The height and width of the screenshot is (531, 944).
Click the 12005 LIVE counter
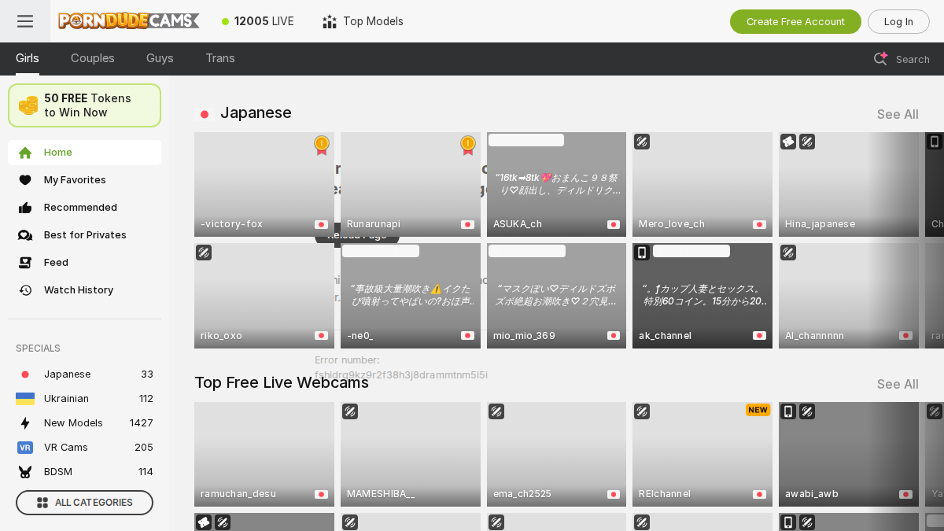(258, 21)
